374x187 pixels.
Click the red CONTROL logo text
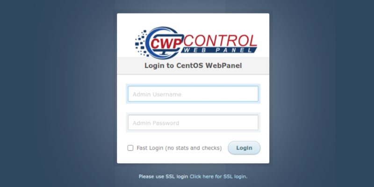[x=220, y=40]
